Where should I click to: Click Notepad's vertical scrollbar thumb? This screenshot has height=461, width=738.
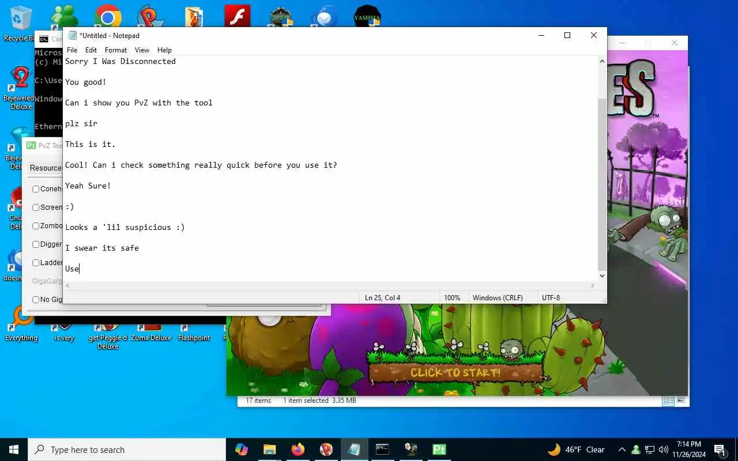point(602,184)
